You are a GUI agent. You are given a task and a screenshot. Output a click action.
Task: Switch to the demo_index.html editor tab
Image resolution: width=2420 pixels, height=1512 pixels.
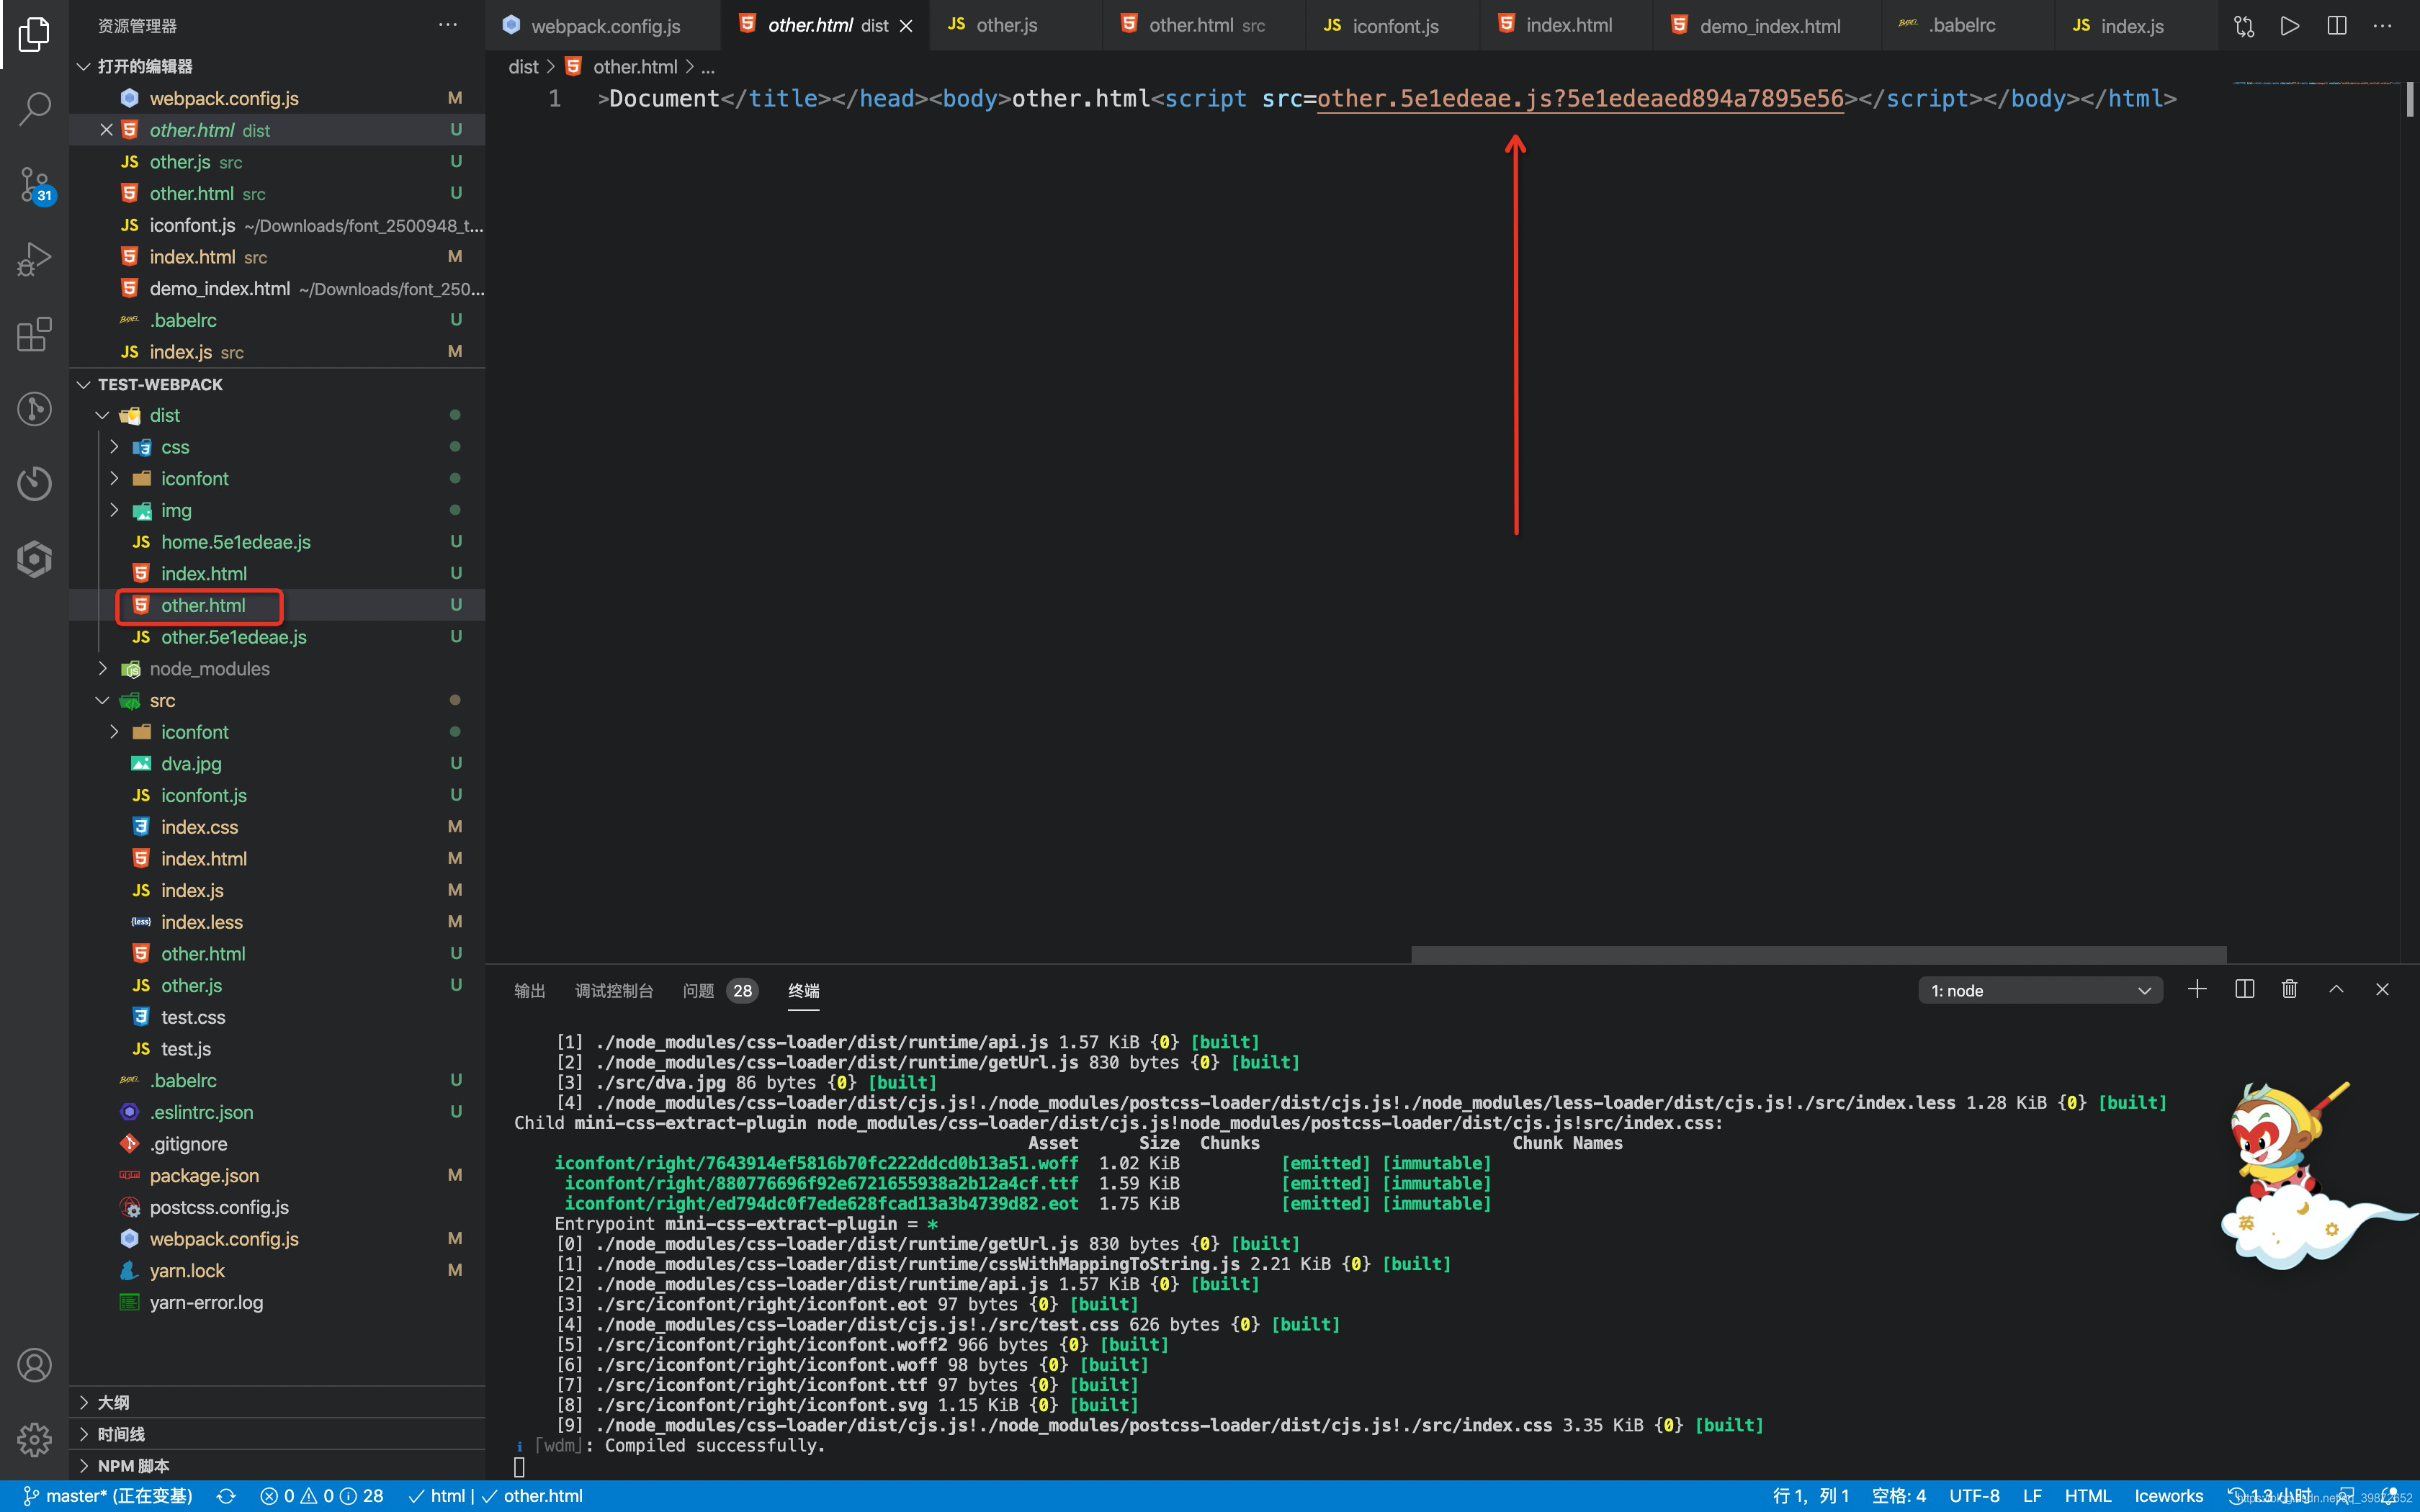coord(1767,26)
